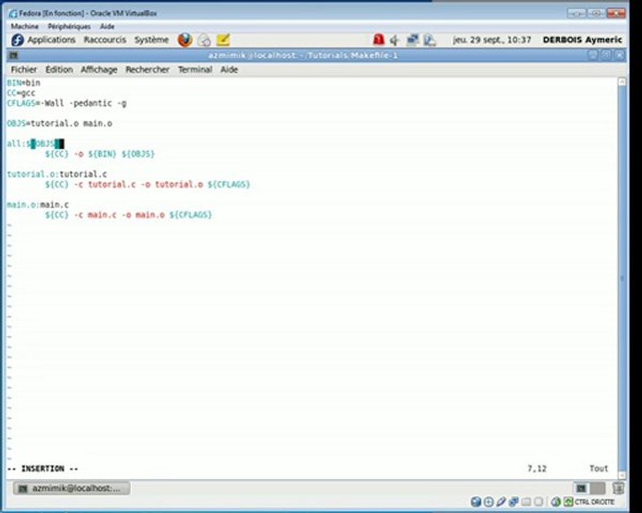The width and height of the screenshot is (642, 513).
Task: Click VirtualBox hard disk activity indicator
Action: pyautogui.click(x=475, y=502)
